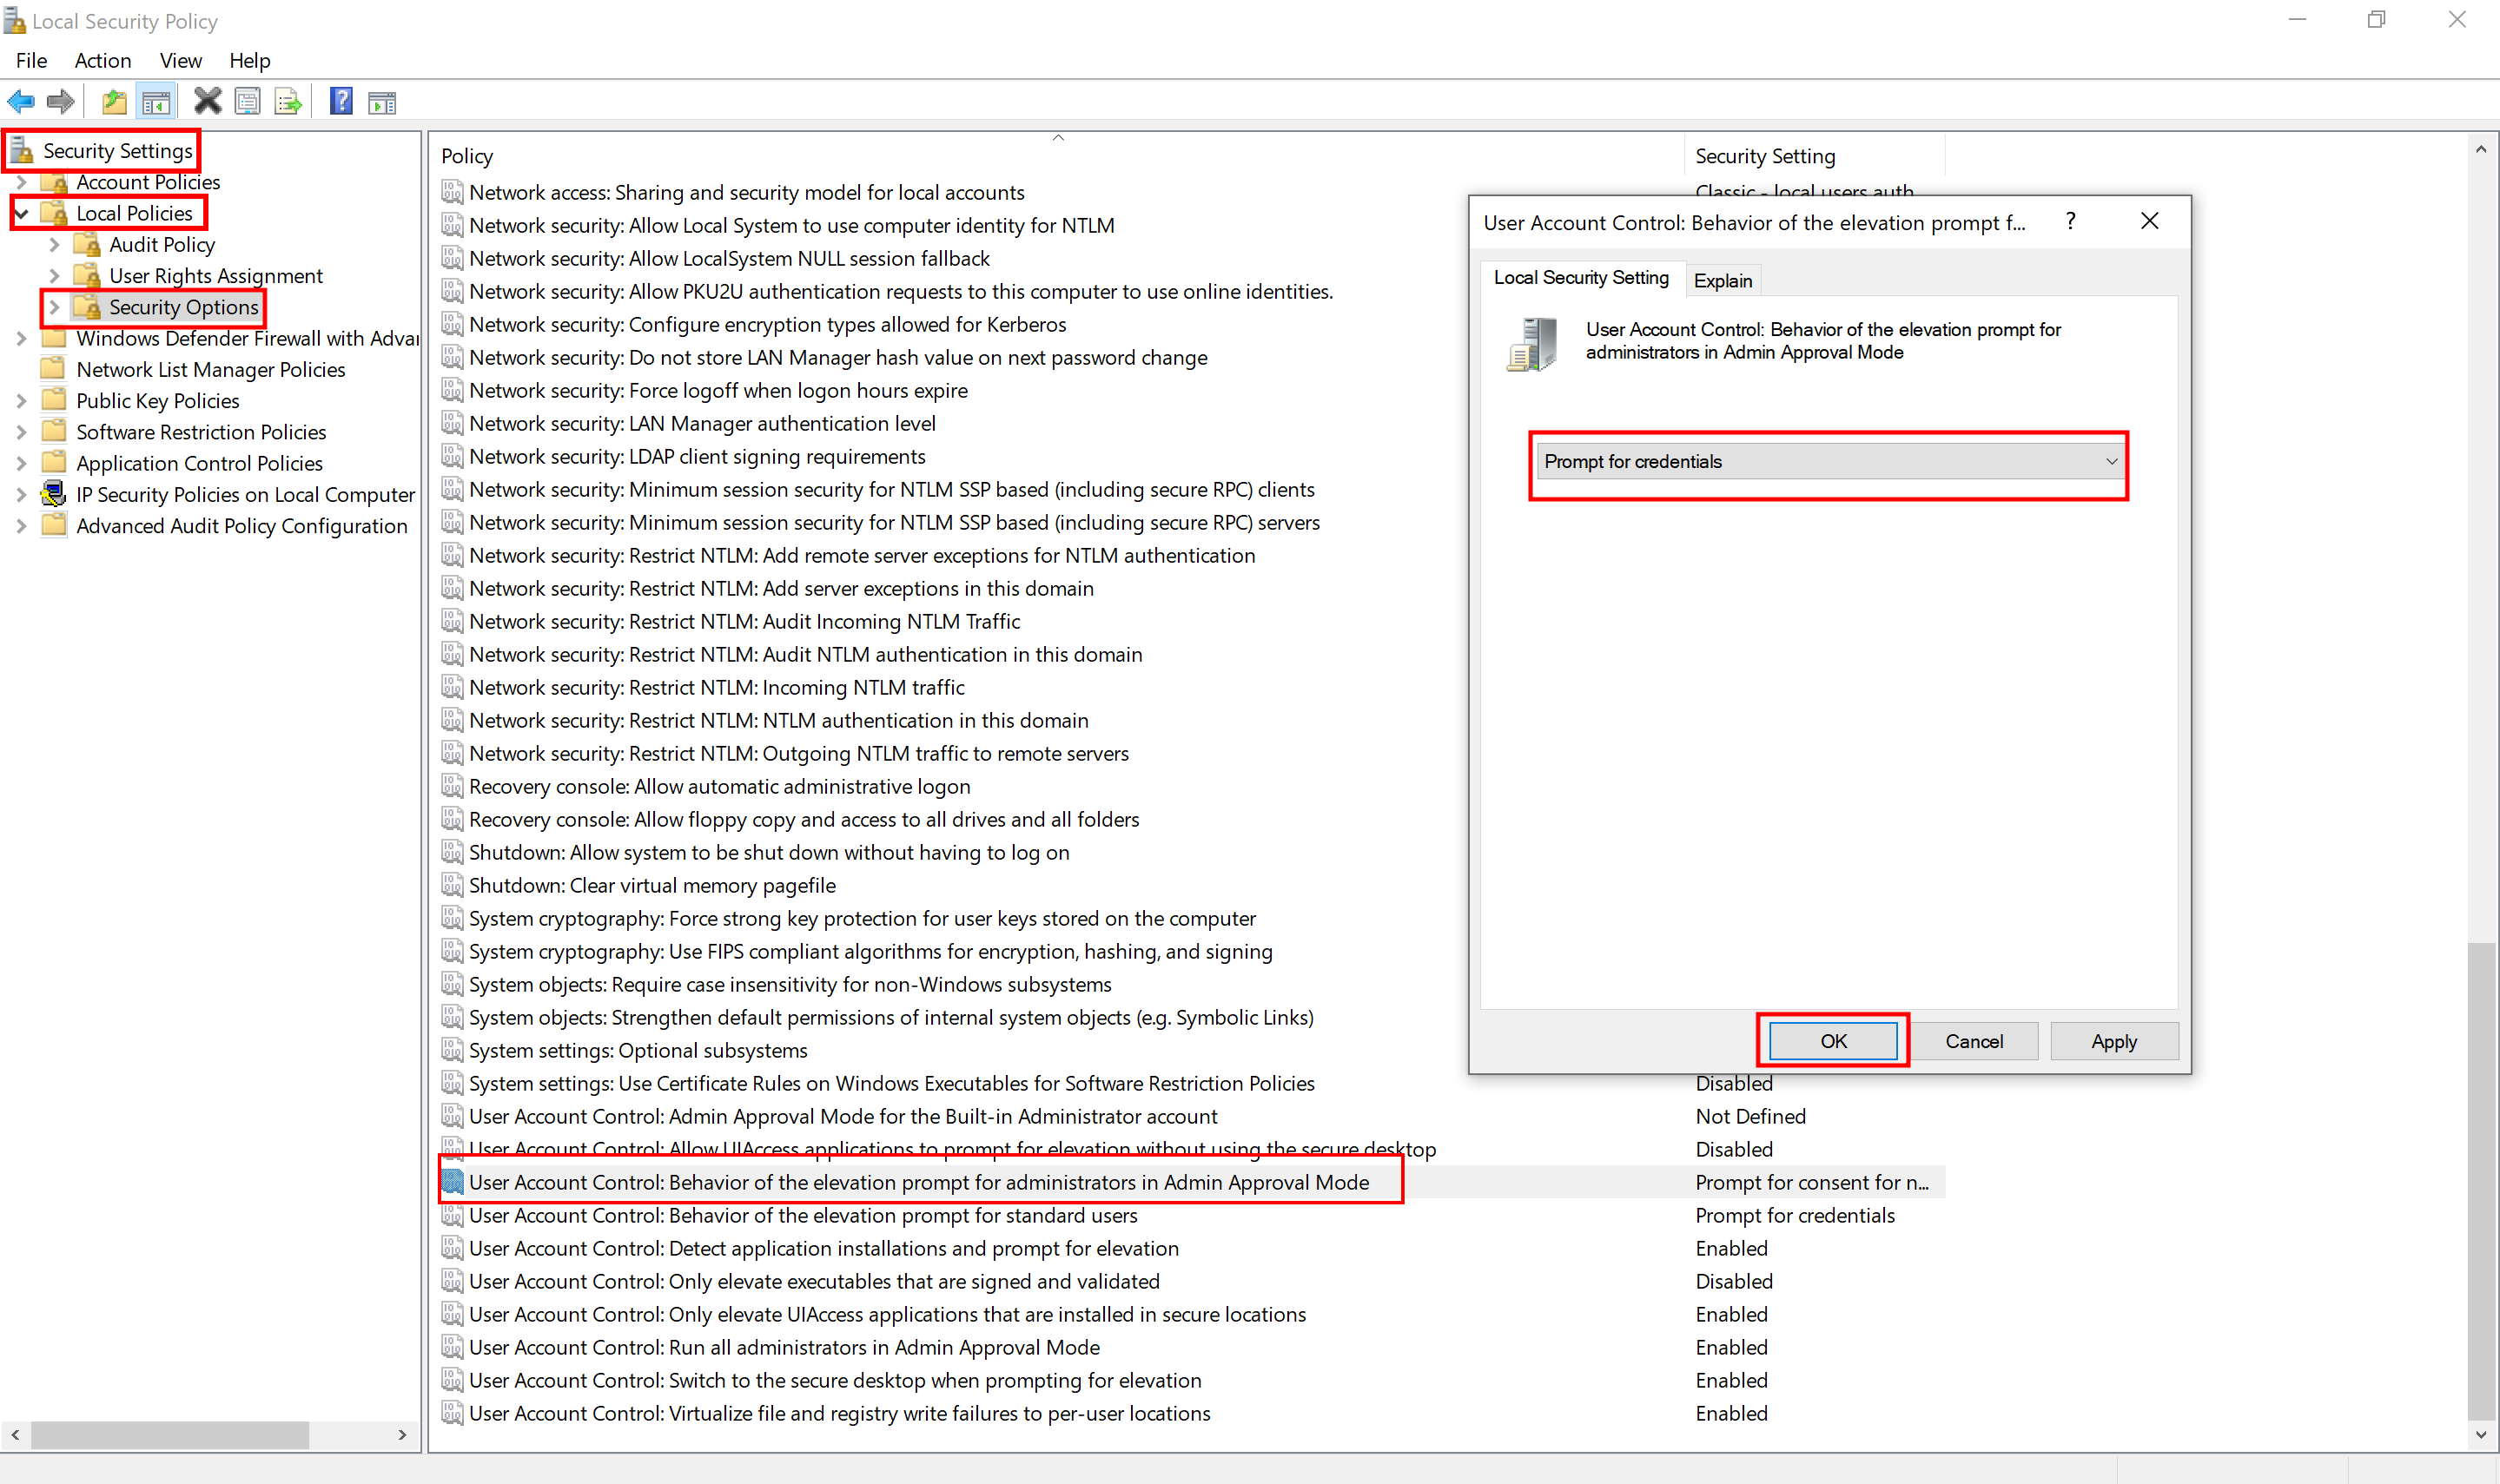Screen dimensions: 2500x1484
Task: Toggle Show/Hide Console Tree icon
Action: coord(156,101)
